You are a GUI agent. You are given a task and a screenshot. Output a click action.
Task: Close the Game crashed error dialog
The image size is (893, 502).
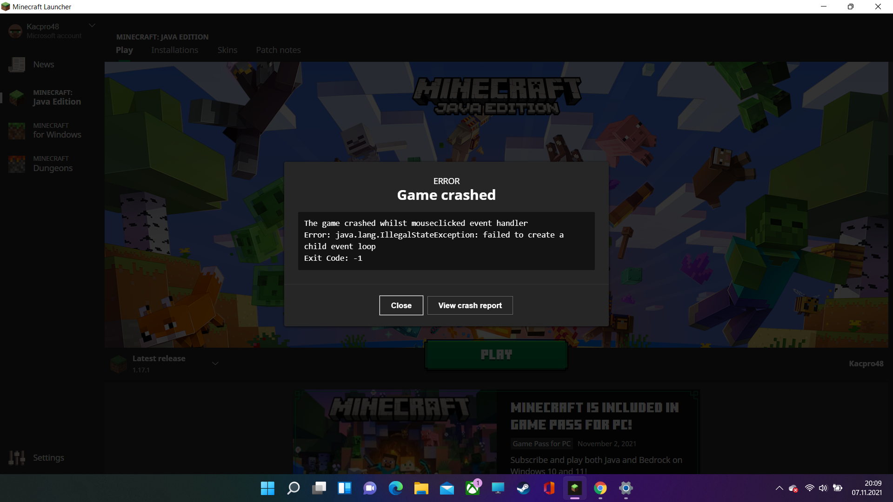[401, 305]
